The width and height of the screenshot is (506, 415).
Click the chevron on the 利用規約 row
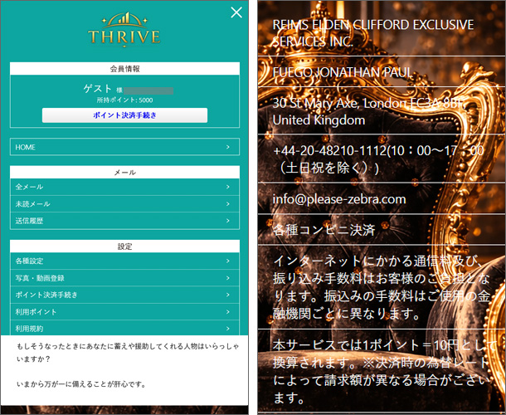(x=228, y=329)
